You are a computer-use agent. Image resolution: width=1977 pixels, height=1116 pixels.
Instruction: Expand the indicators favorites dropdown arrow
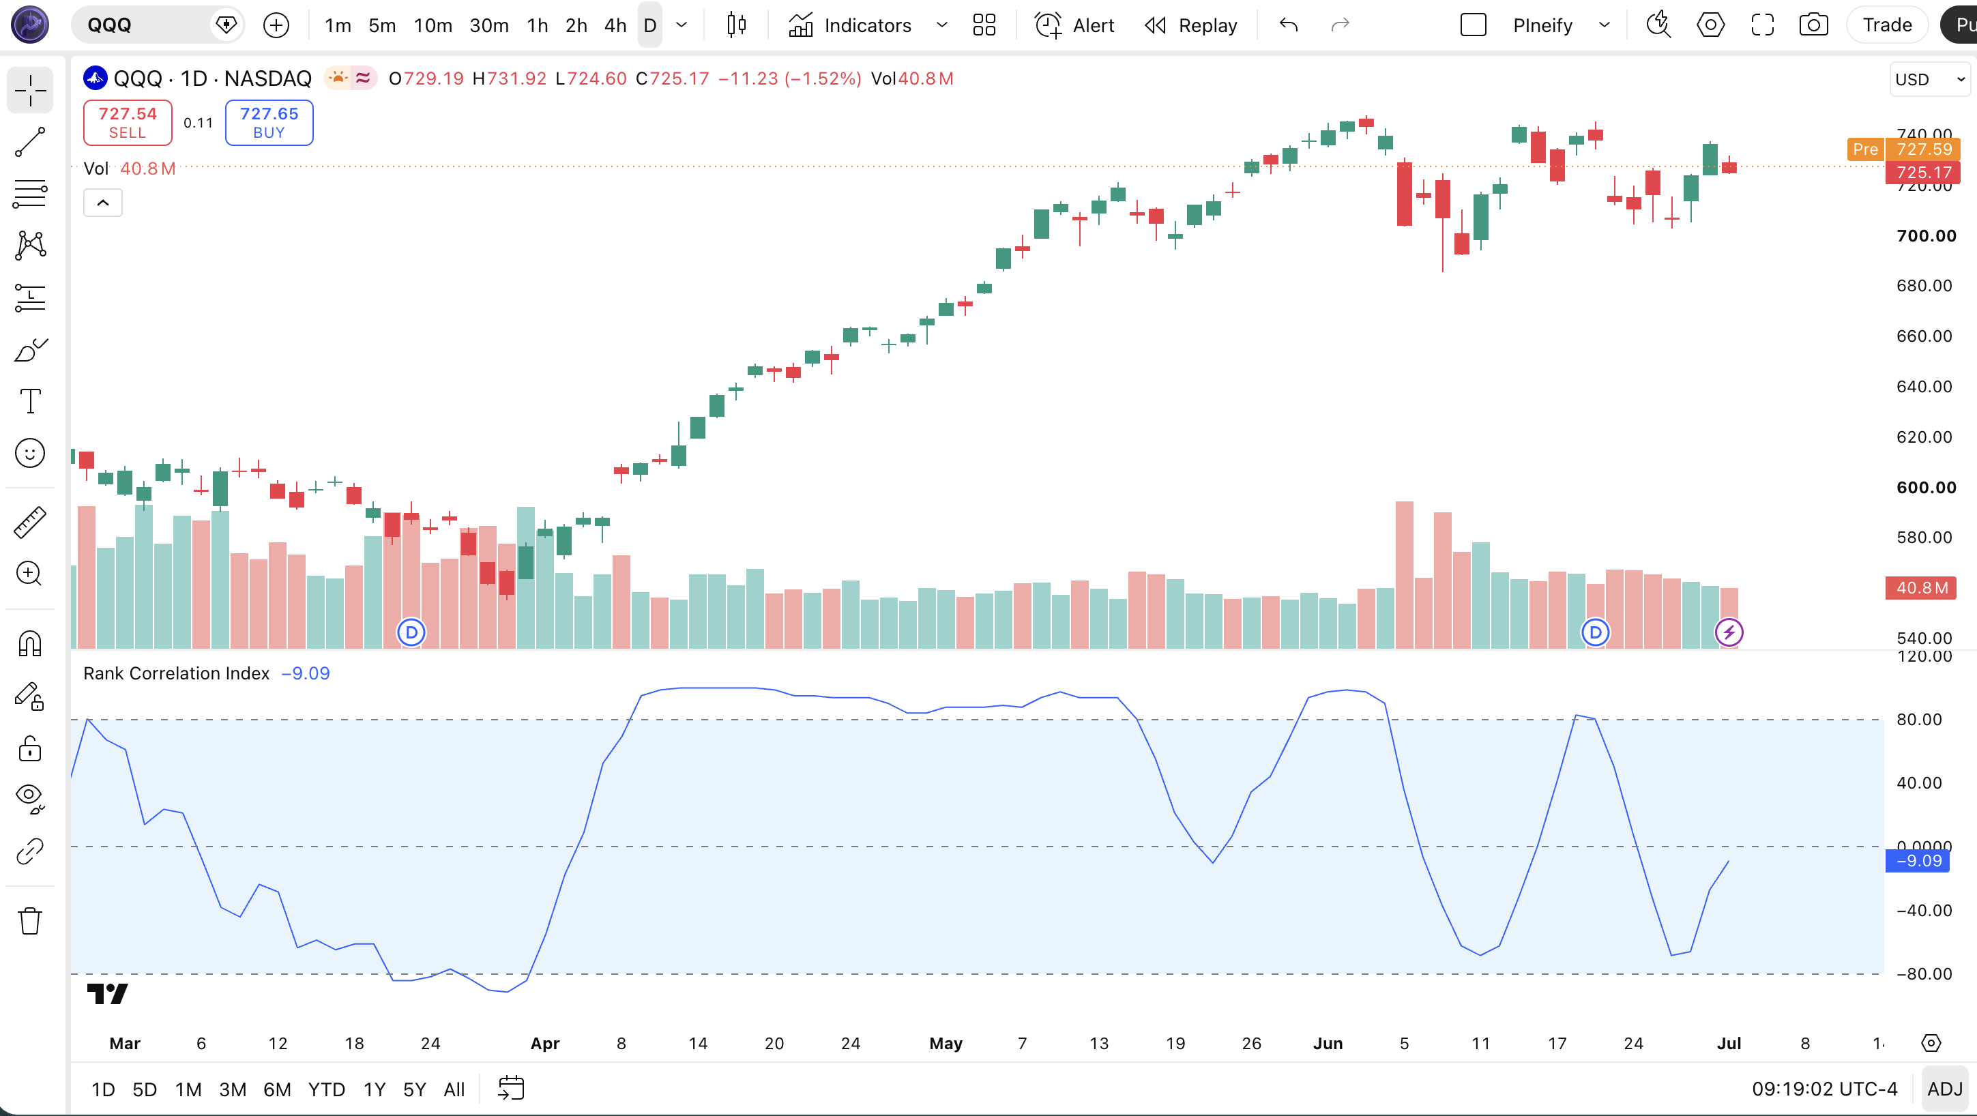click(941, 25)
